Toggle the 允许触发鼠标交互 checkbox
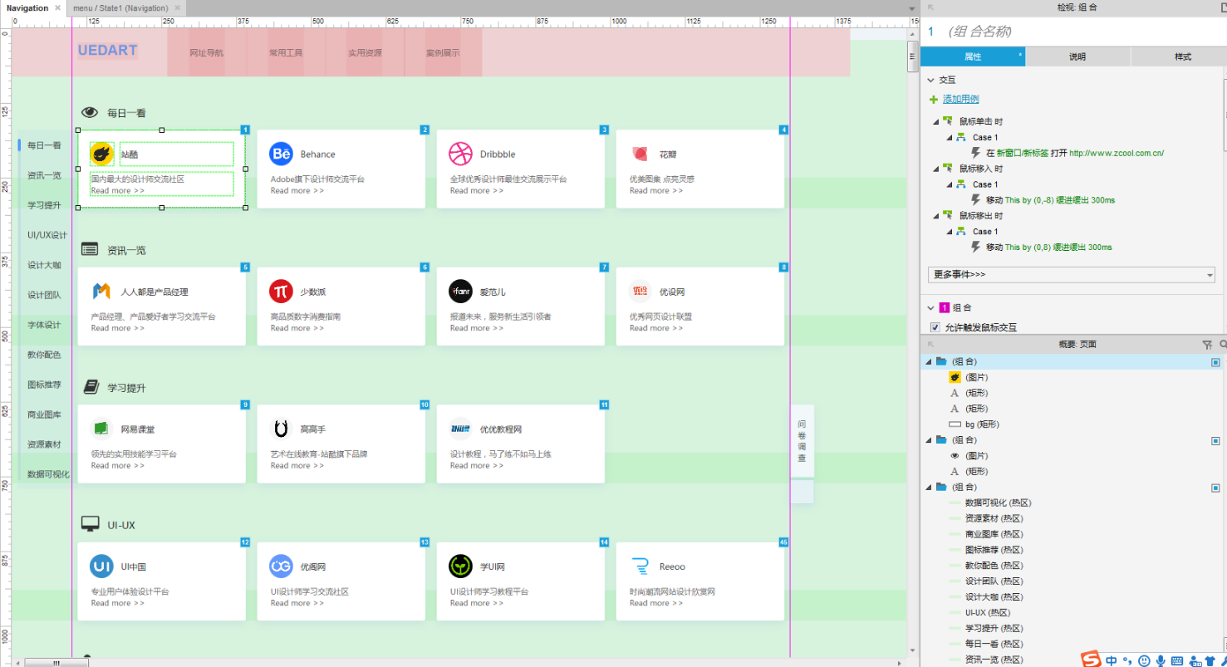 pos(935,327)
